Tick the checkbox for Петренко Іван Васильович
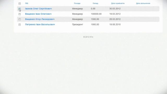The image size is (167, 94). coord(20,25)
